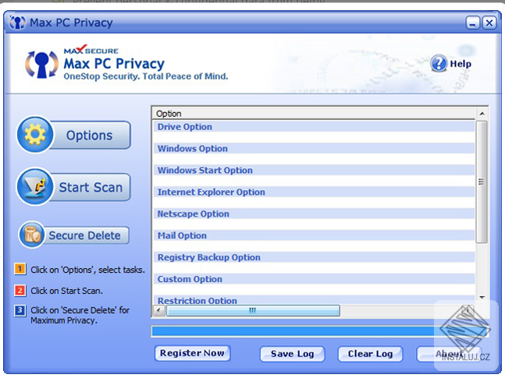Click the Option column header
Image resolution: width=505 pixels, height=378 pixels.
point(314,114)
